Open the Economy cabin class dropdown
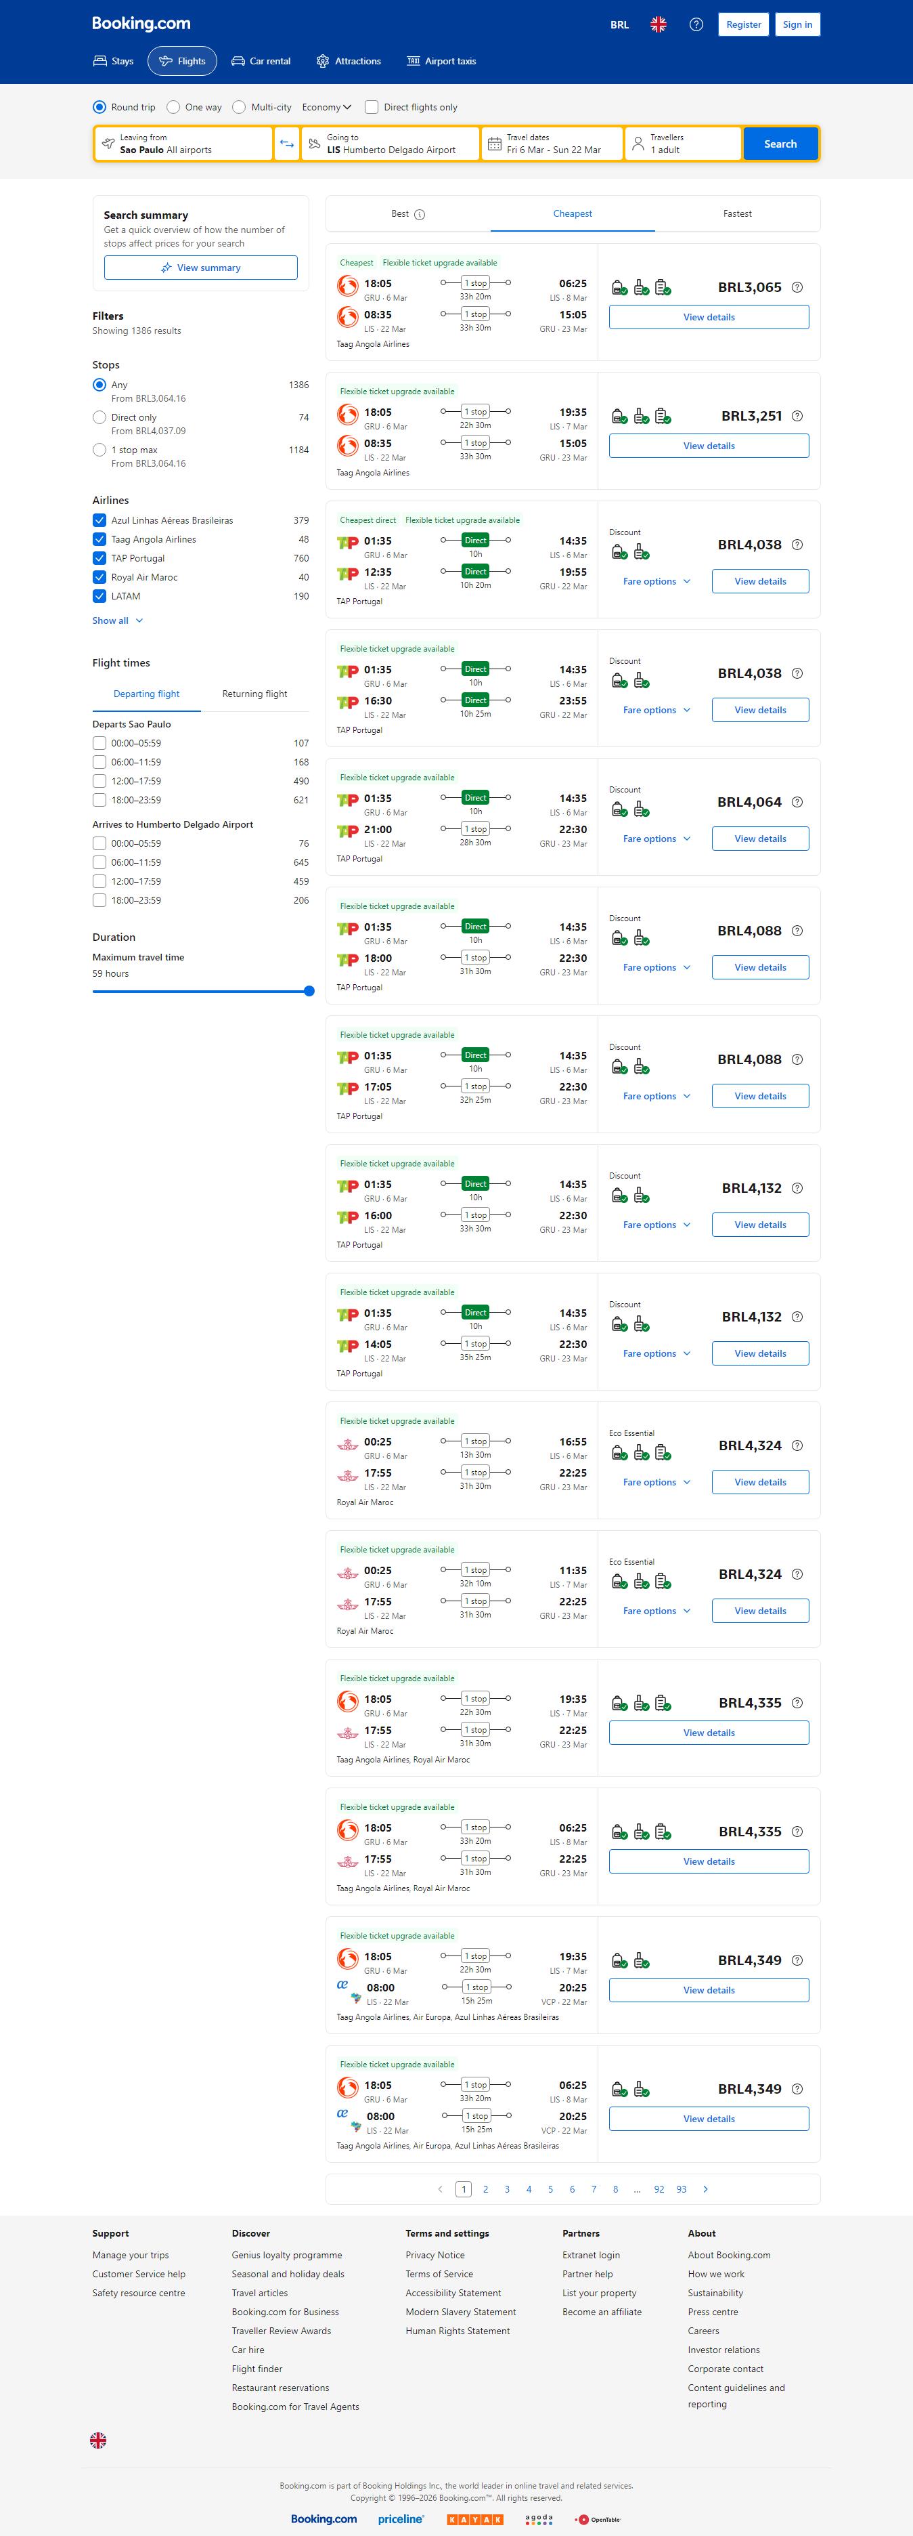The width and height of the screenshot is (913, 2536). (x=327, y=107)
